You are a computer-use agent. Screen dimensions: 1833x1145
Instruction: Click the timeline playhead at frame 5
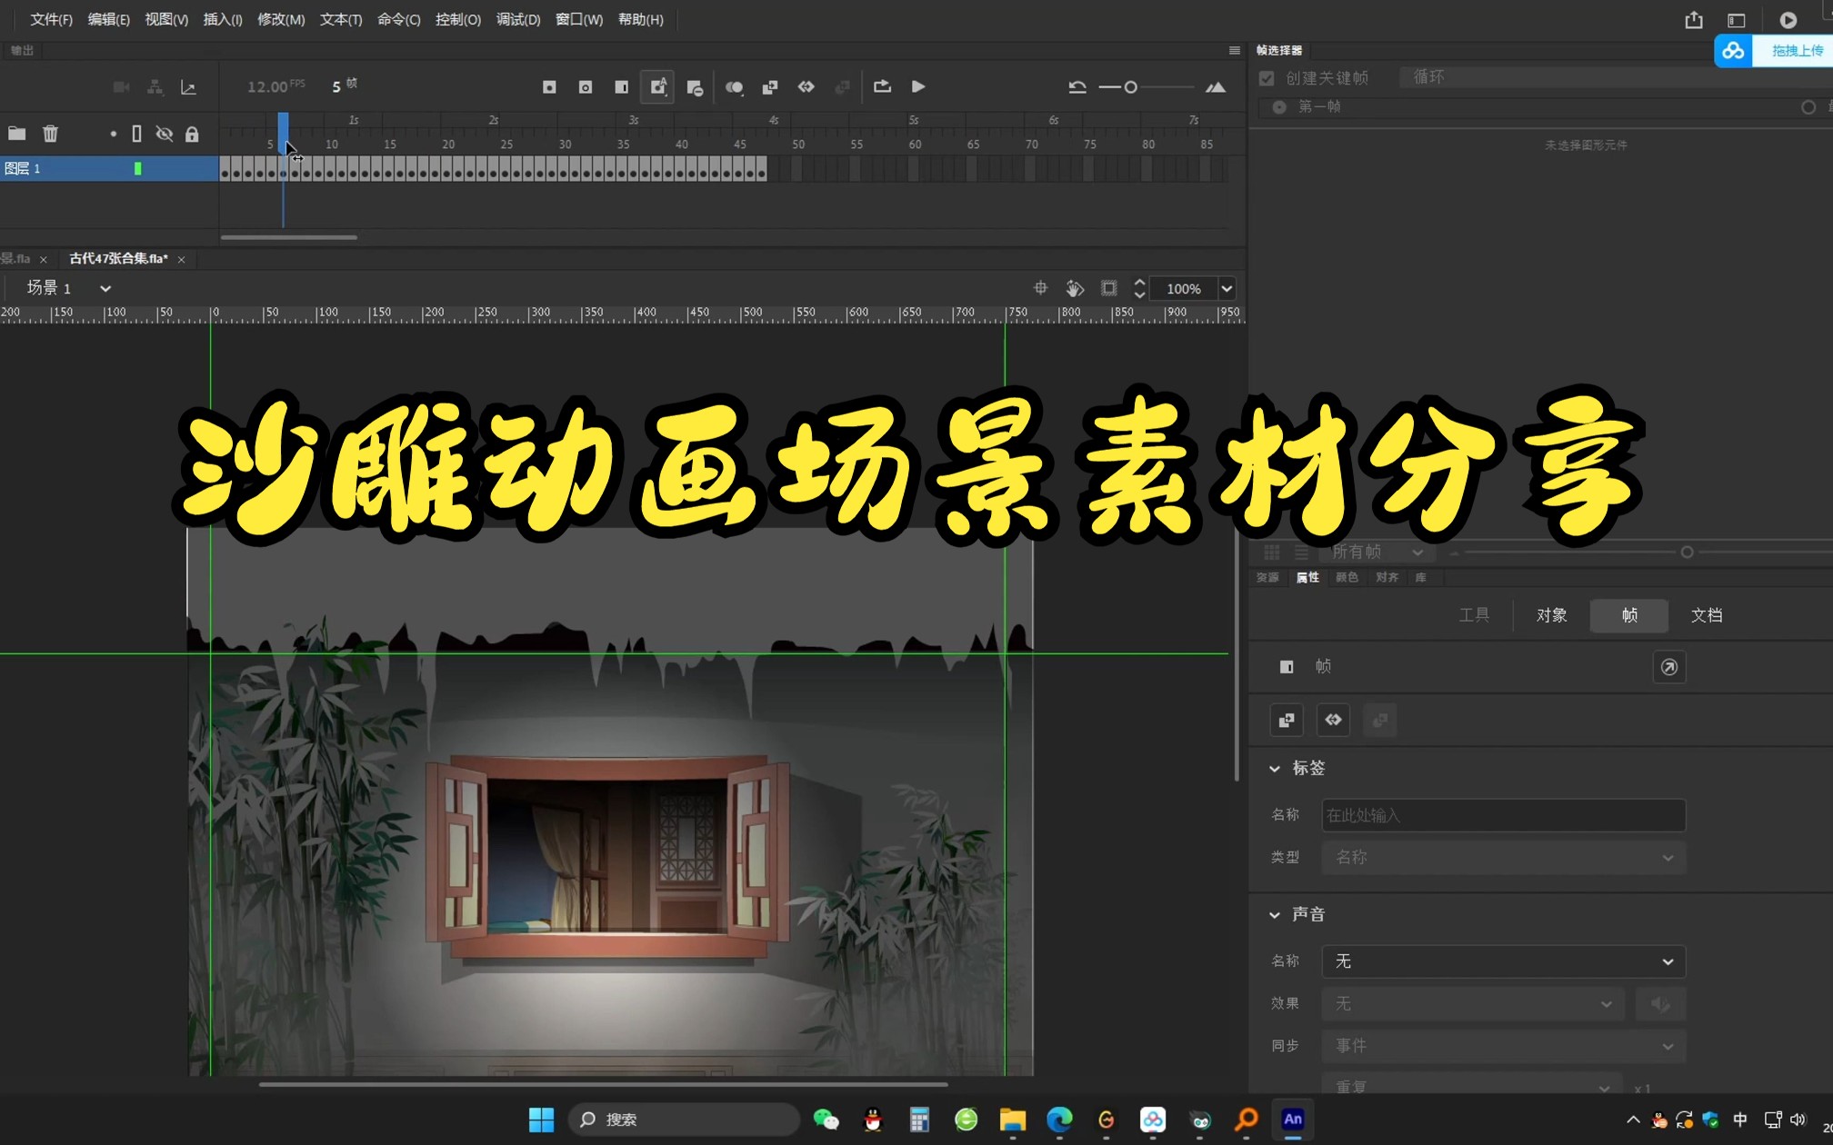click(x=283, y=133)
